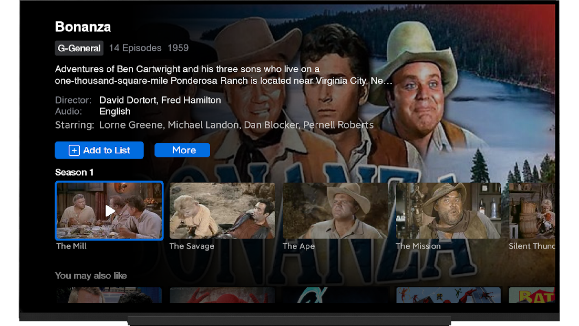Image resolution: width=579 pixels, height=326 pixels.
Task: Click the show description text
Action: [x=224, y=75]
